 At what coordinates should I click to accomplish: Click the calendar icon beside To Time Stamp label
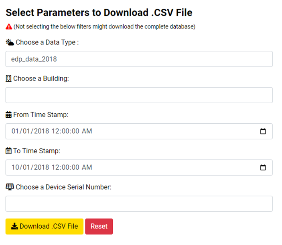click(x=8, y=151)
